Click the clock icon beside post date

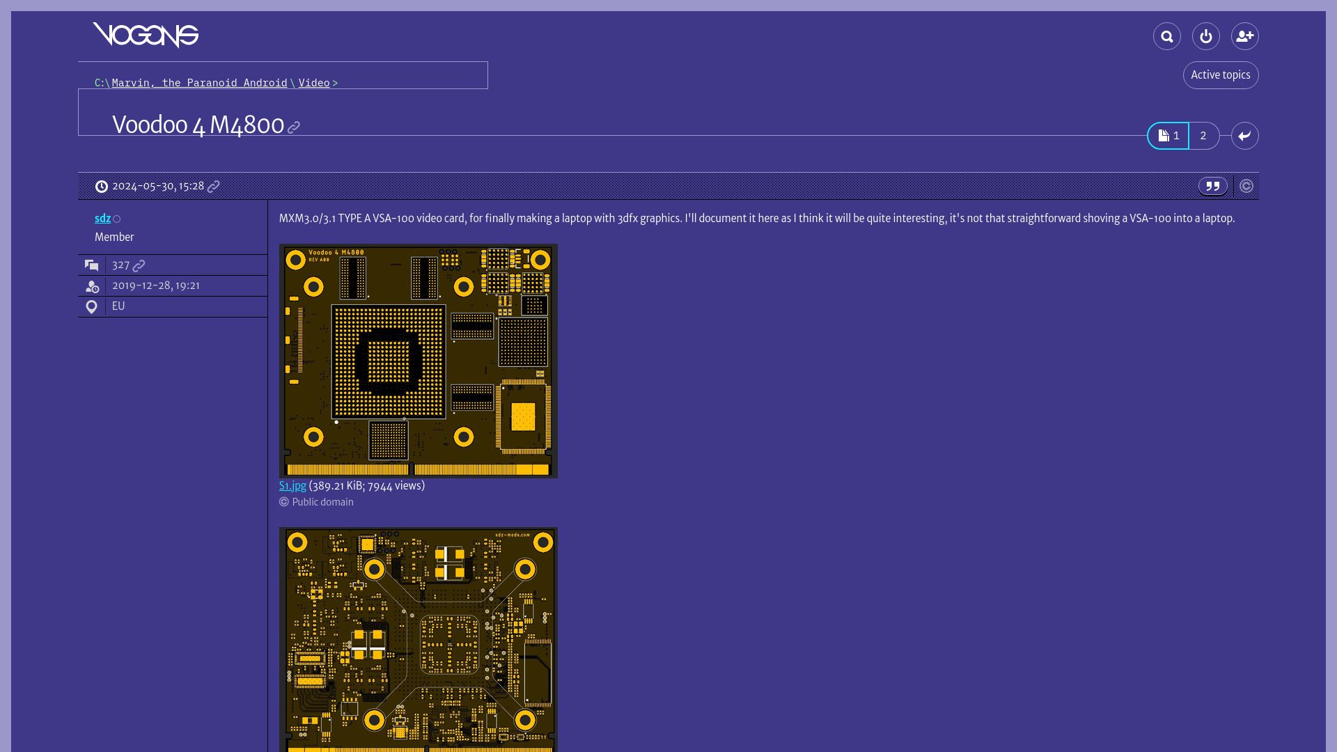[x=102, y=187]
